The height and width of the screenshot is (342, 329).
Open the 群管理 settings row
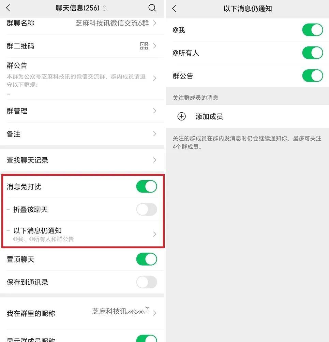pos(82,111)
